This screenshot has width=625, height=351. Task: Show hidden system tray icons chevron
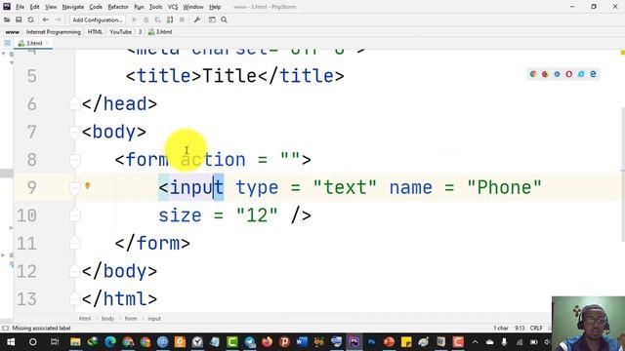(x=475, y=342)
